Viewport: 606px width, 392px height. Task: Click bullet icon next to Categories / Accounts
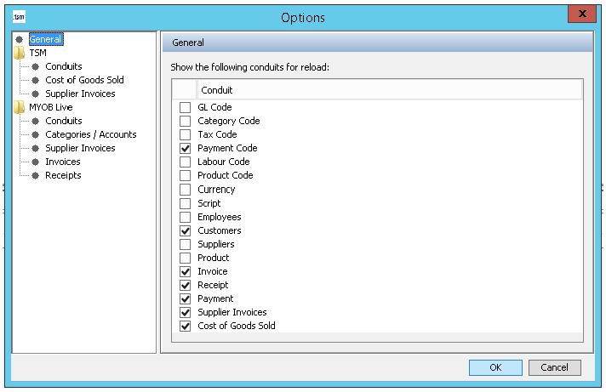36,134
